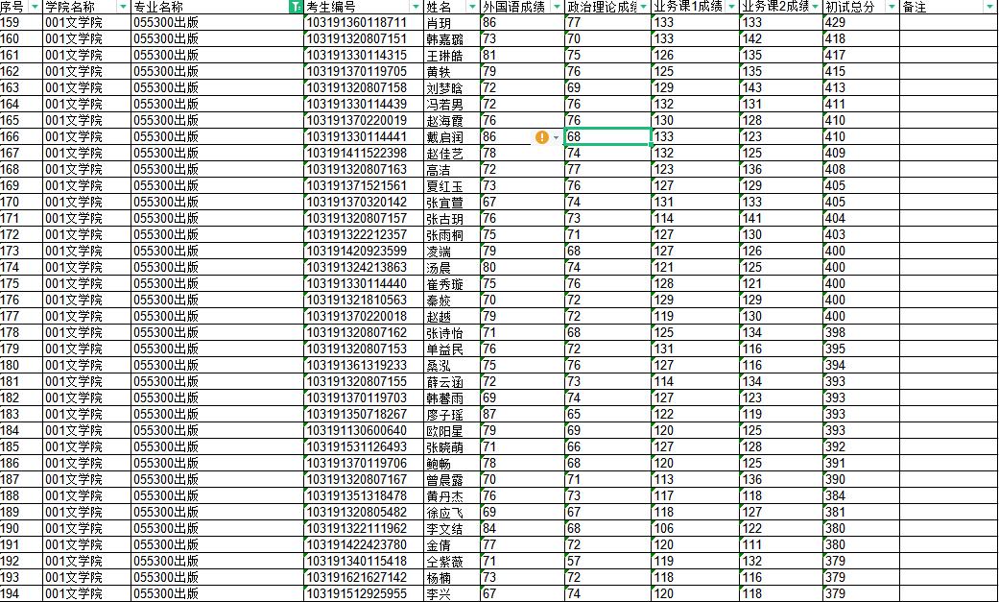Viewport: 999px width, 602px height.
Task: Select the name cell 汤晨
Action: click(x=452, y=268)
